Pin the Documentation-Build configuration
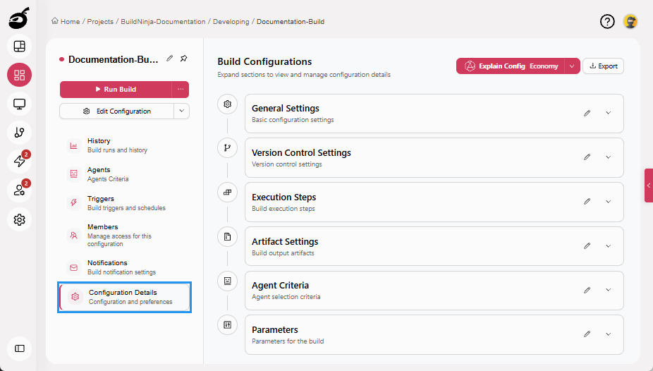The image size is (653, 371). [183, 59]
